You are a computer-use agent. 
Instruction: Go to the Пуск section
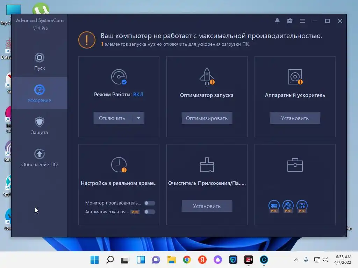[x=40, y=61]
